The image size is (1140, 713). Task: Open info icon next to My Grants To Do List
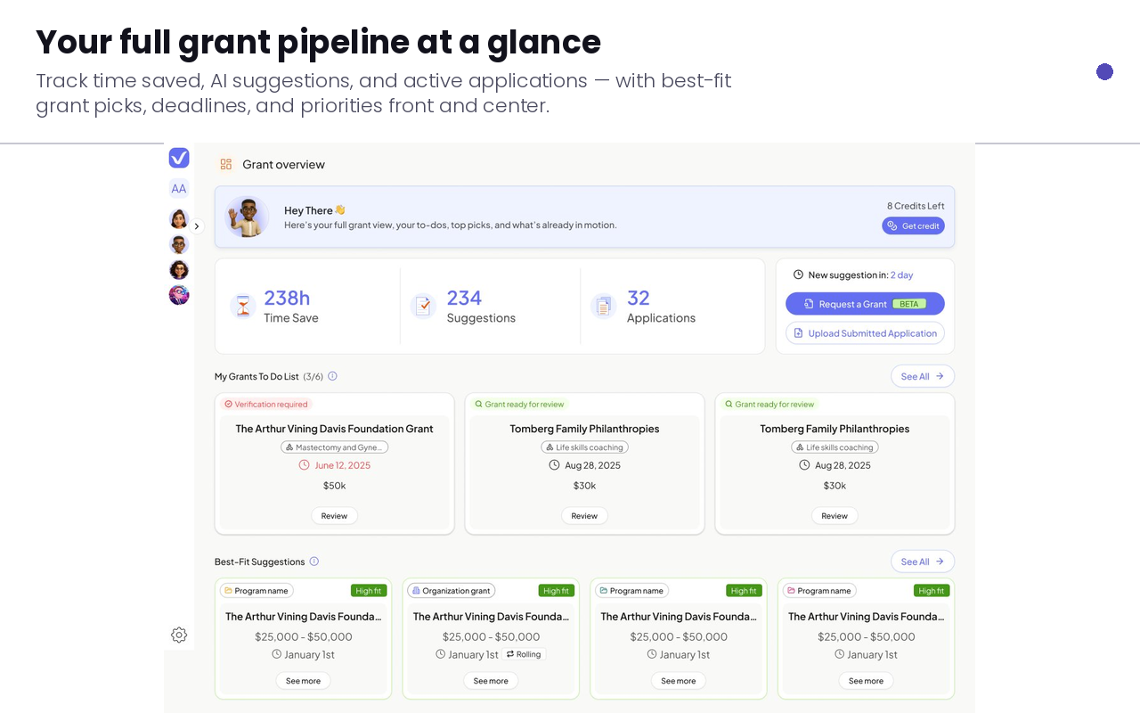[332, 376]
